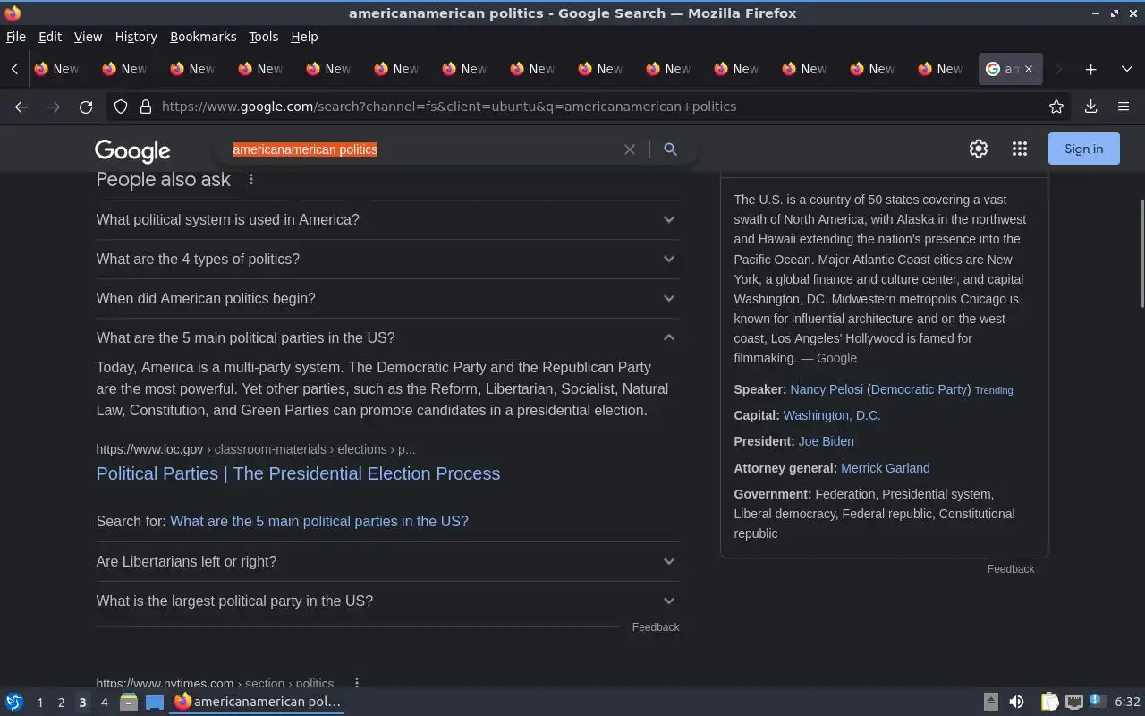The height and width of the screenshot is (716, 1145).
Task: Open Google quick settings gear
Action: pos(979,149)
